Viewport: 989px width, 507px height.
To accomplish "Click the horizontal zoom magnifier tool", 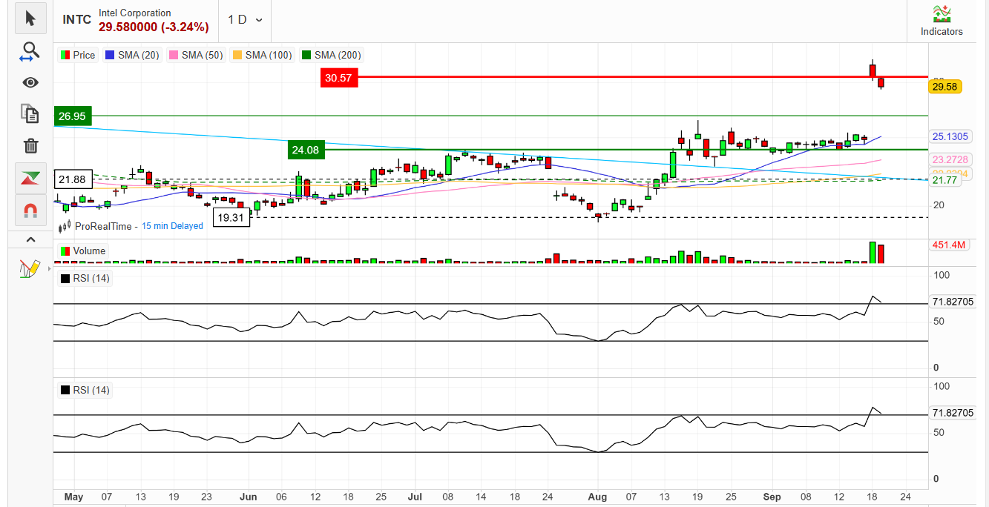I will (30, 51).
